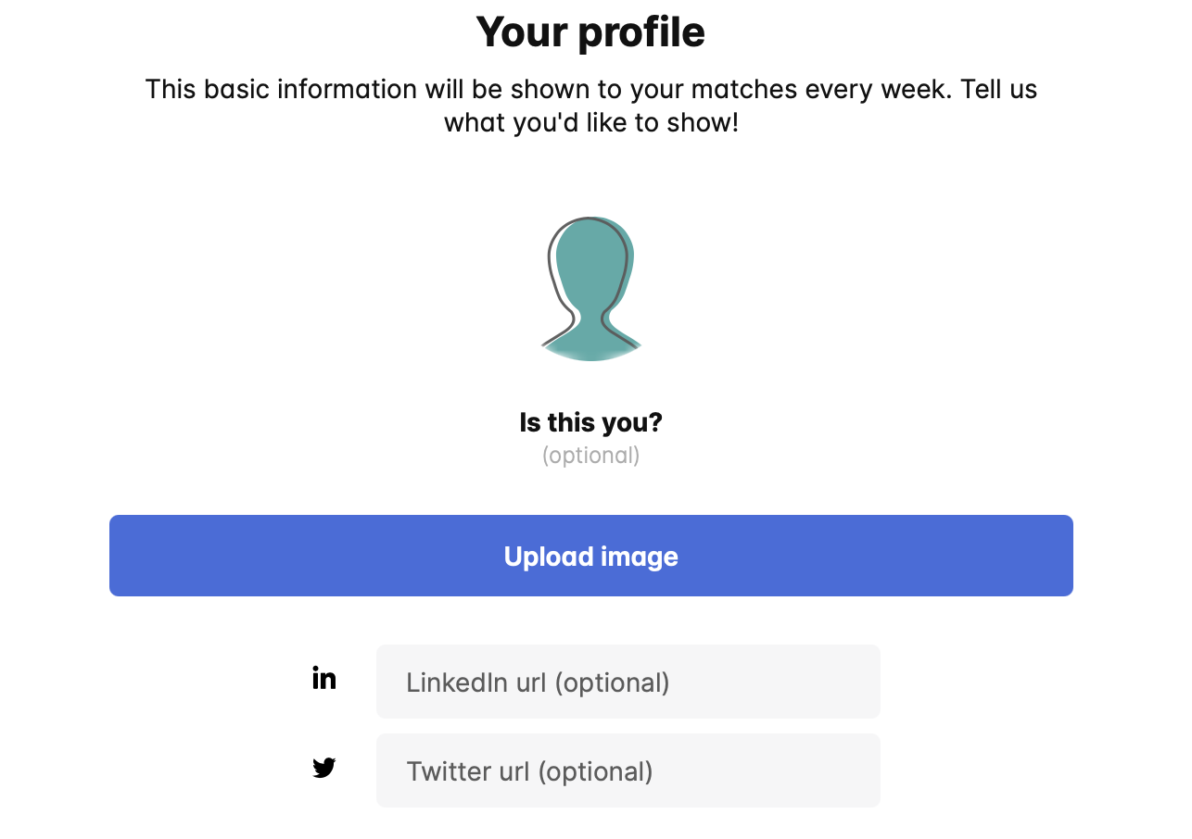Screen dimensions: 1192x839
Task: Click the 'Is this you?' label
Action: pyautogui.click(x=590, y=422)
